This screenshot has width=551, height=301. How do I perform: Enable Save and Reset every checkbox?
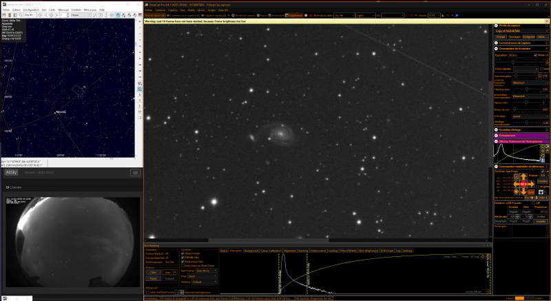[147, 292]
